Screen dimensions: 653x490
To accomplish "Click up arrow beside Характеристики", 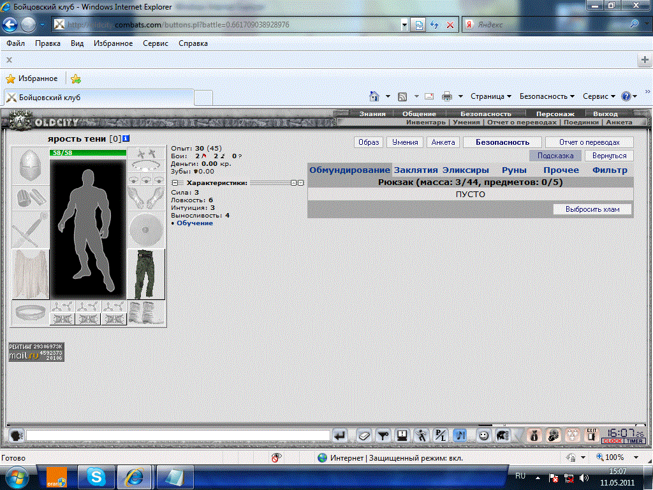I will coord(293,183).
